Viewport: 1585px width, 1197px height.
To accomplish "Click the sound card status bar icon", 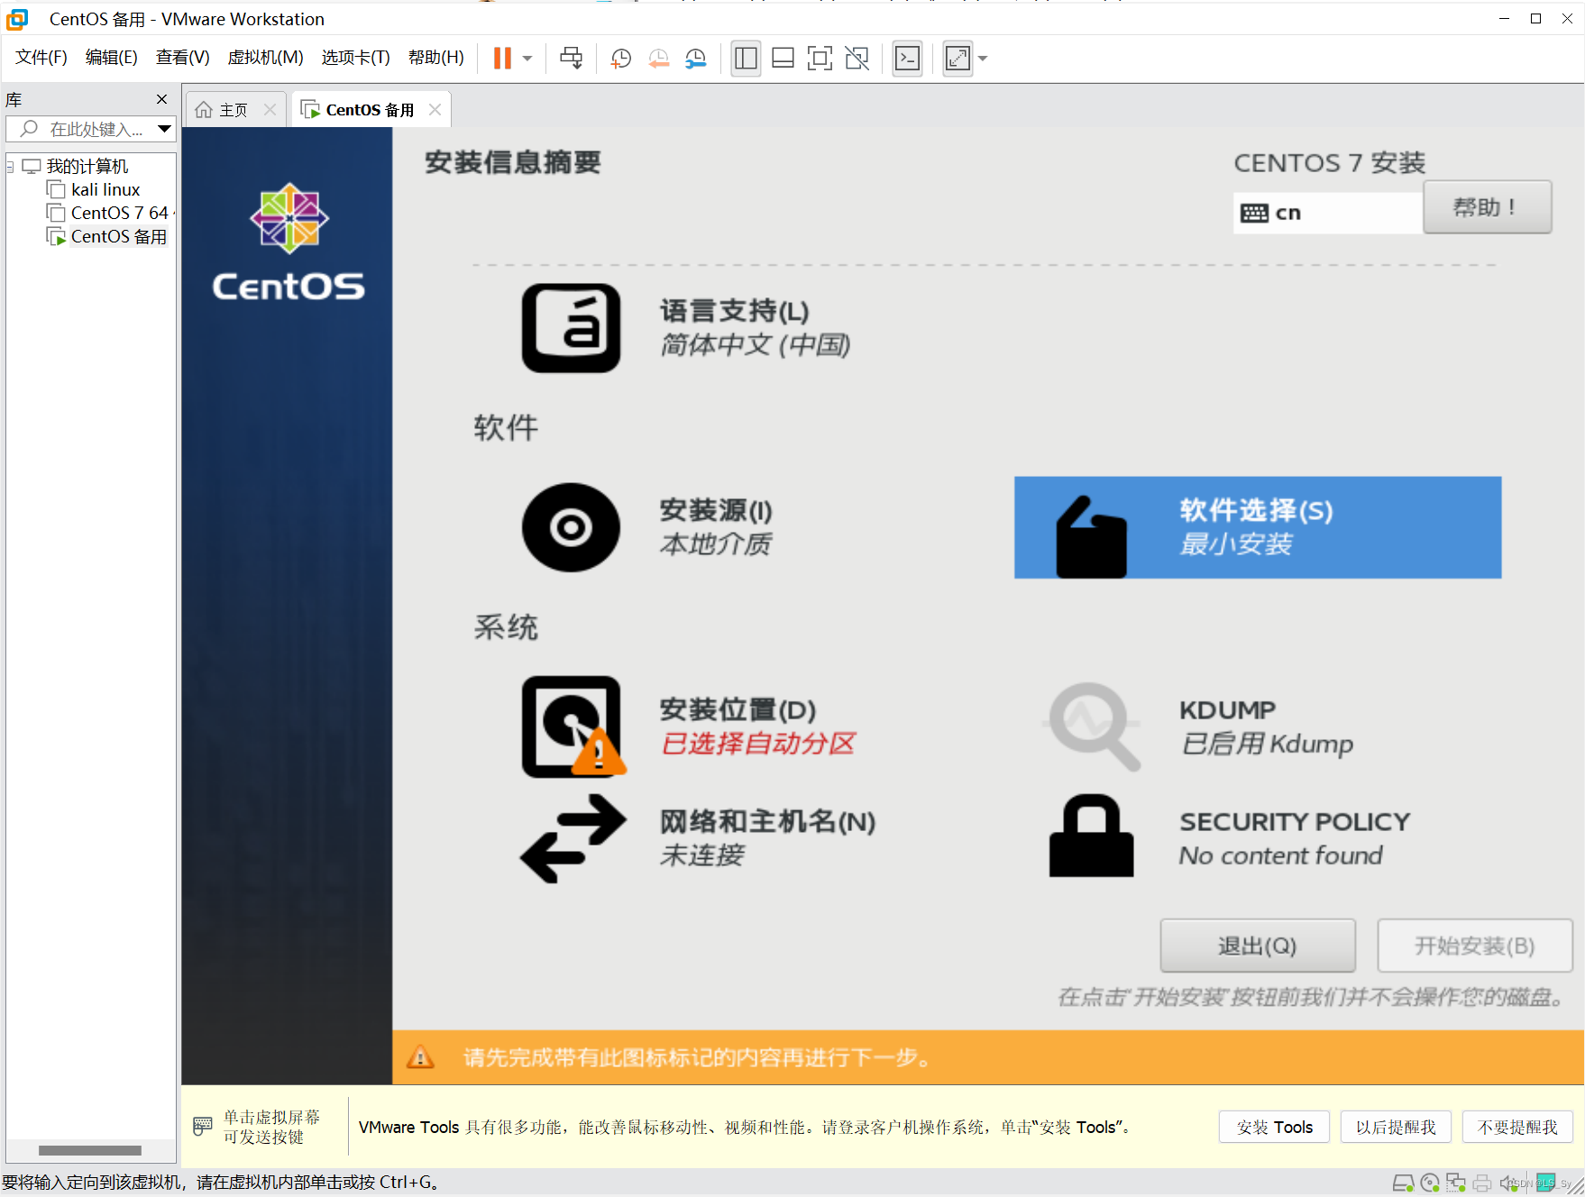I will pos(1508,1183).
